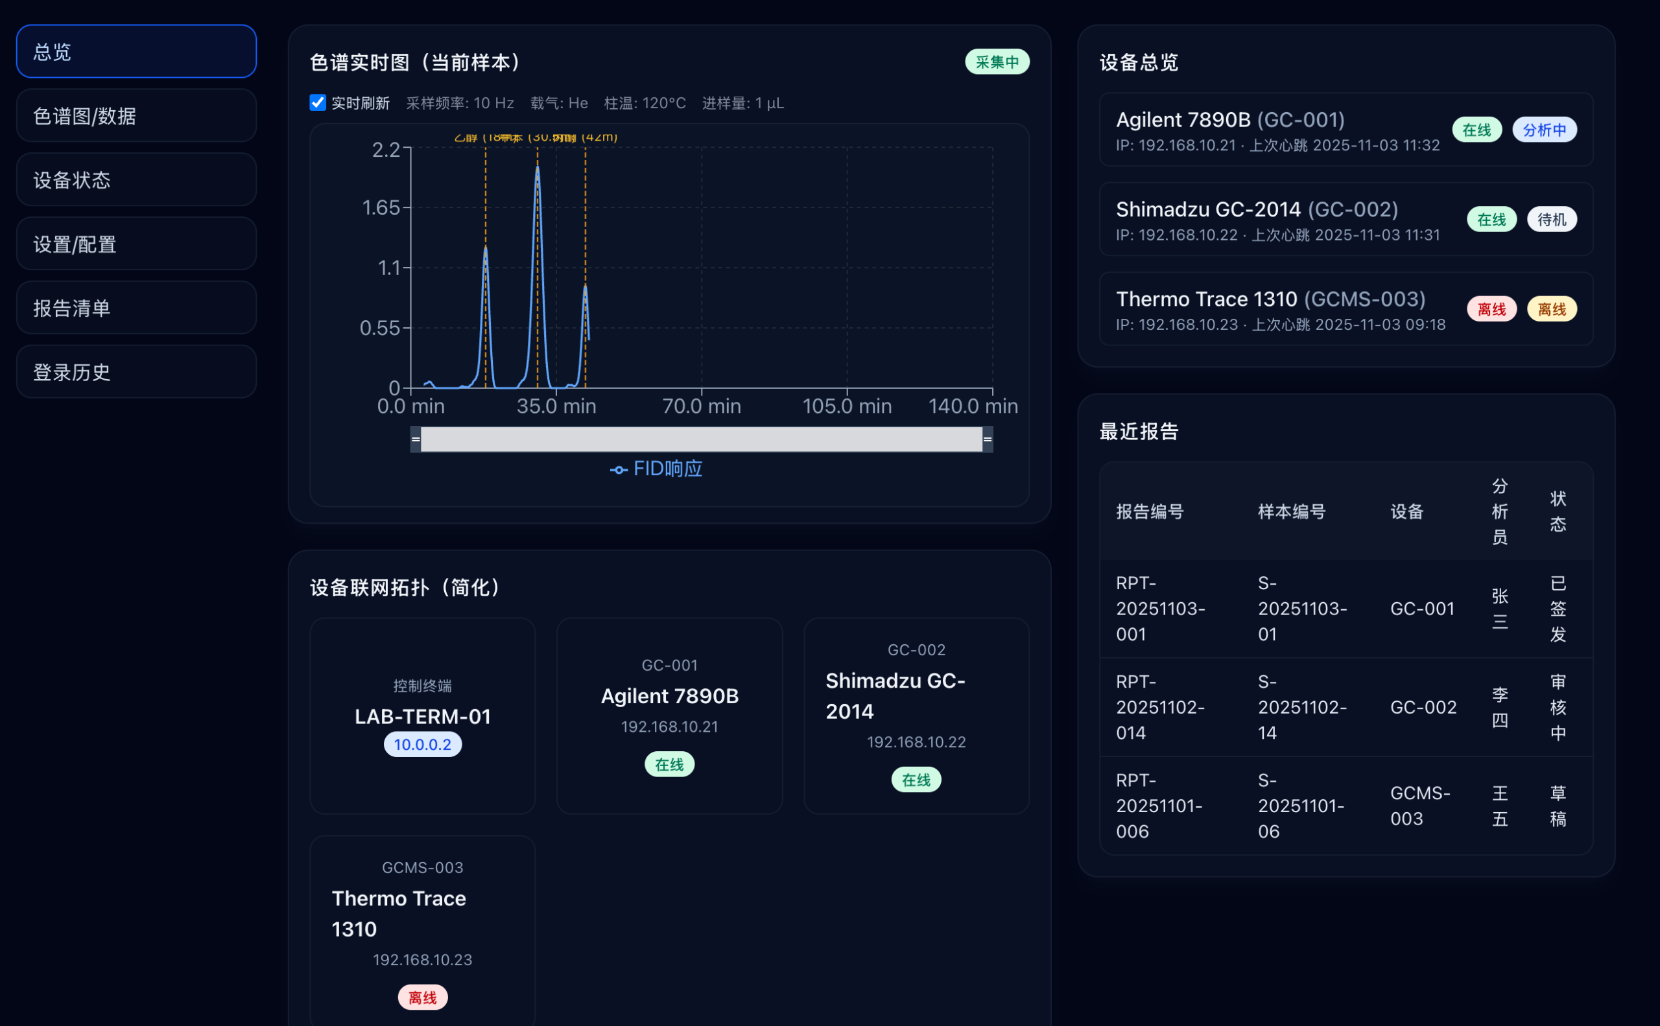This screenshot has height=1026, width=1660.
Task: Click the 离线 badge for Thermo Trace 1310
Action: pos(1491,308)
